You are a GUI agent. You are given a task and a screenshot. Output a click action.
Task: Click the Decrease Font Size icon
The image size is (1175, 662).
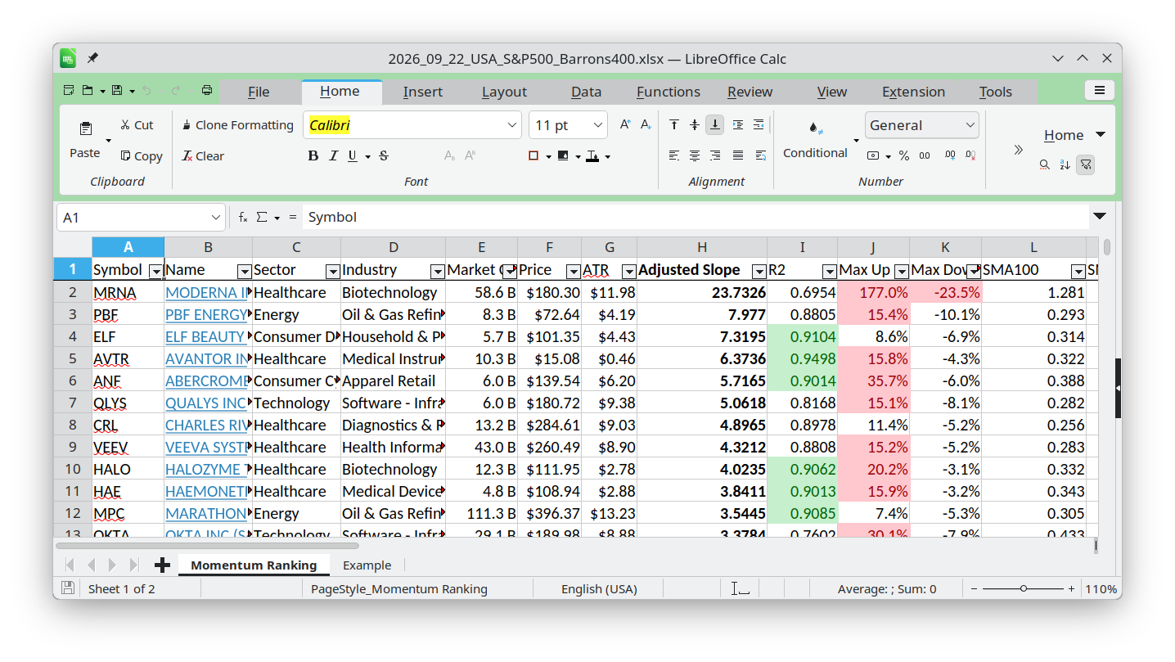click(646, 125)
